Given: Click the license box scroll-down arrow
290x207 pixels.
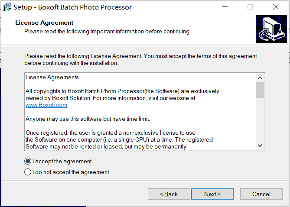Looking at the screenshot, I should (260, 146).
